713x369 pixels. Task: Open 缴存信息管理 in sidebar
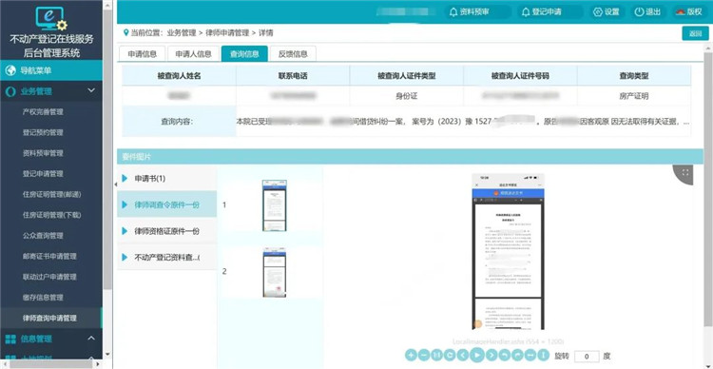[x=43, y=298]
